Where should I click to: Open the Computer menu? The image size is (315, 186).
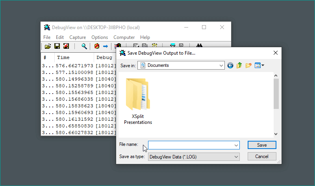click(x=124, y=37)
